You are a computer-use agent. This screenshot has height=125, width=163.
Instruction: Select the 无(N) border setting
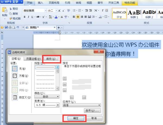(19, 69)
